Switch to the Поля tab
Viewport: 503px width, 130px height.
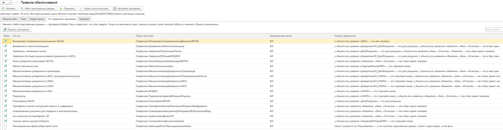click(x=23, y=19)
